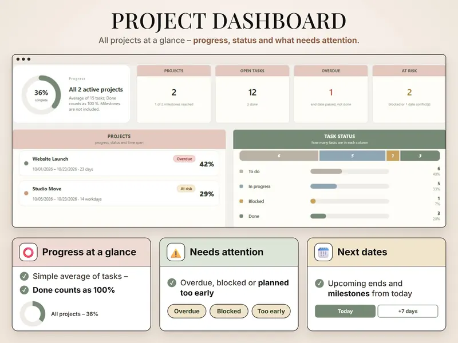Viewport: 458px width, 343px height.
Task: Click the 40% figure in To do row
Action: pos(436,174)
